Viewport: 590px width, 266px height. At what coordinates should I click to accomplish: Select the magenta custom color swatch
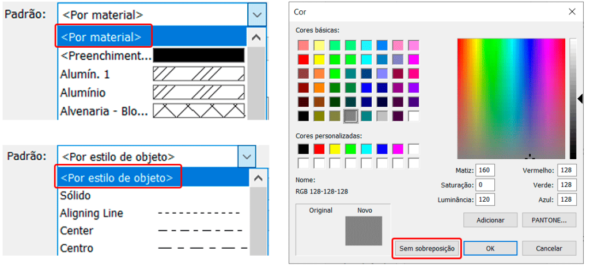coord(398,149)
